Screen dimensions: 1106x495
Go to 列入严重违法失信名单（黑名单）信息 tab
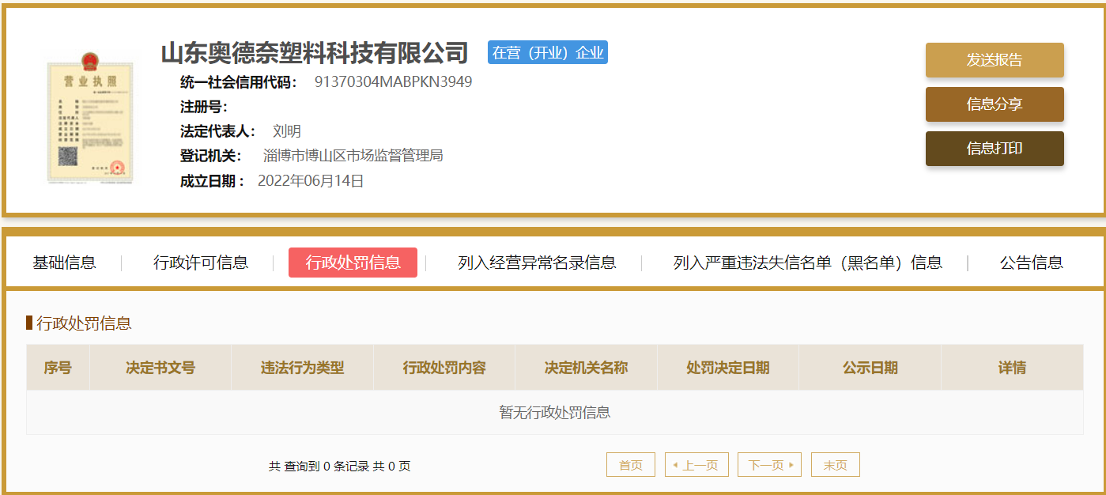click(x=808, y=263)
